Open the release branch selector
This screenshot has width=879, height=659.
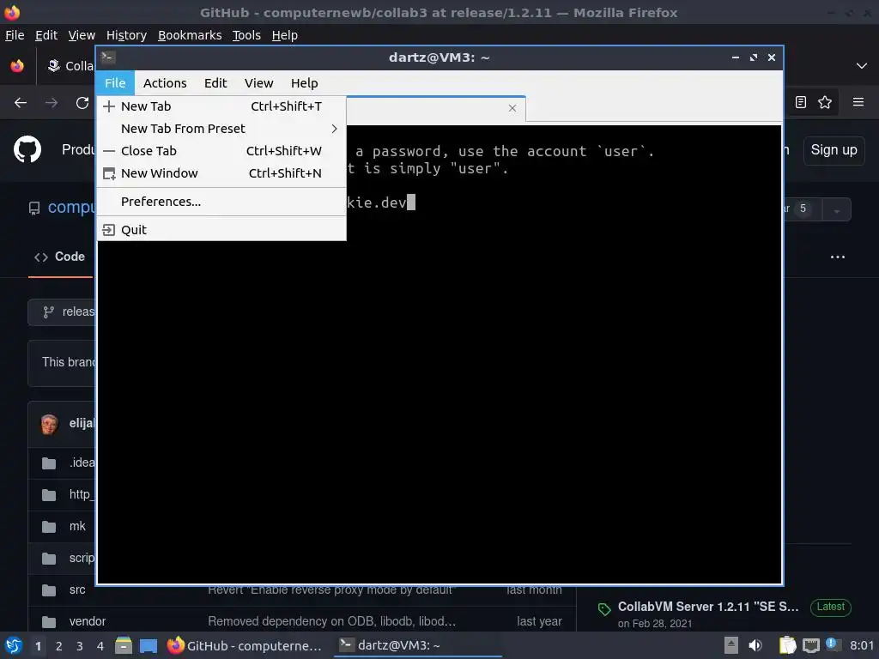(62, 312)
